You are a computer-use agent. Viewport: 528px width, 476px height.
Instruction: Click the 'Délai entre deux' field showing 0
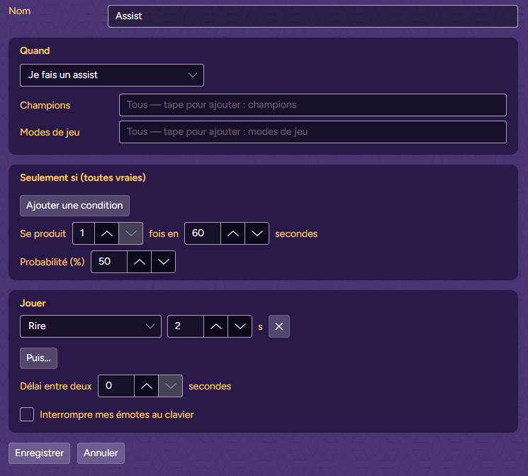[x=116, y=386]
